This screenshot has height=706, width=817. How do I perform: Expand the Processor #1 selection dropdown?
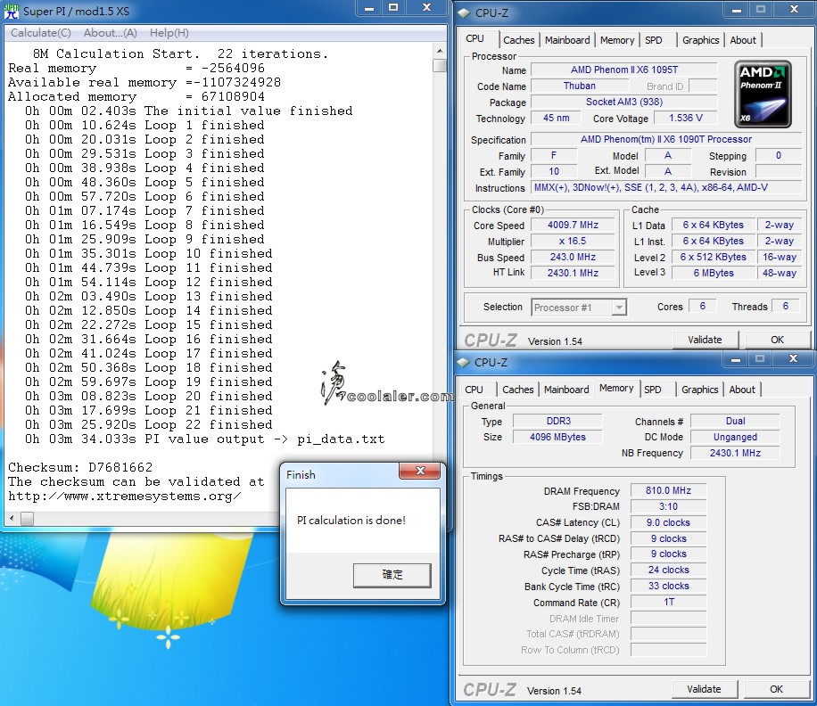[x=618, y=308]
